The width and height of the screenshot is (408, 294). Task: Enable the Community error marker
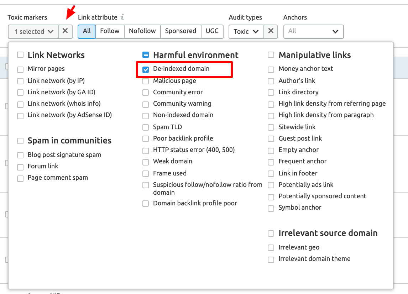[146, 92]
